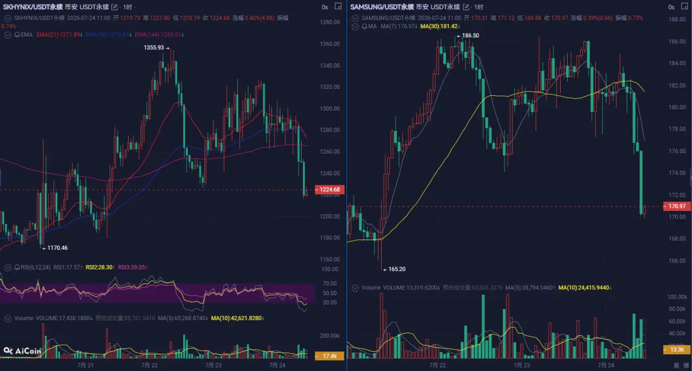Click the 0s refresh timer on SKHYNIX chart
Screen dimensions: 692x371
325,7
